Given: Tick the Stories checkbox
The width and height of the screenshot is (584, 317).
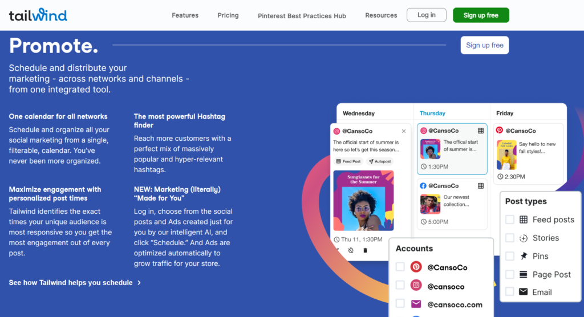Looking at the screenshot, I should tap(509, 238).
